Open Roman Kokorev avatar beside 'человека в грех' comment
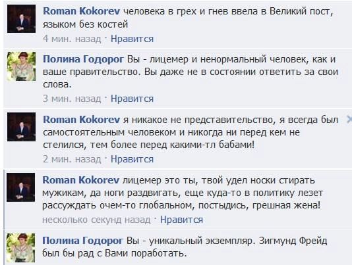Screen dimensions: 352x265 click(x=21, y=19)
